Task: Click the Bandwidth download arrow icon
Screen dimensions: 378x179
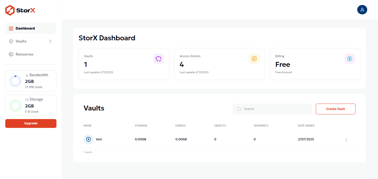Action: tap(27, 75)
